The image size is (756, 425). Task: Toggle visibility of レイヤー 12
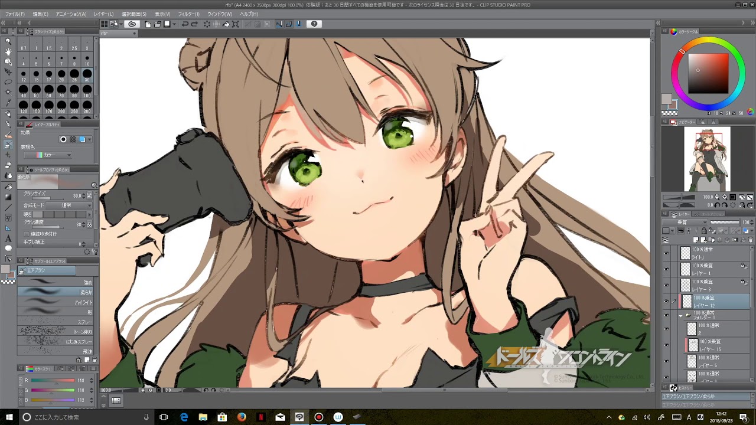pyautogui.click(x=666, y=301)
